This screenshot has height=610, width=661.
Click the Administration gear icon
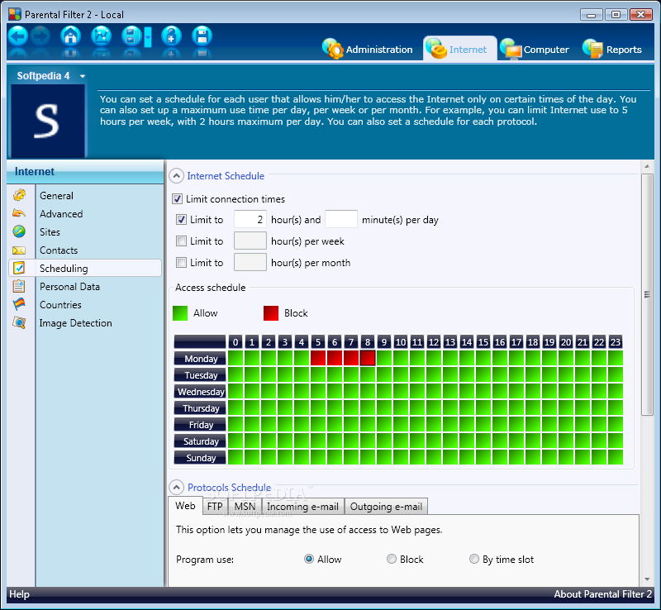tap(333, 49)
